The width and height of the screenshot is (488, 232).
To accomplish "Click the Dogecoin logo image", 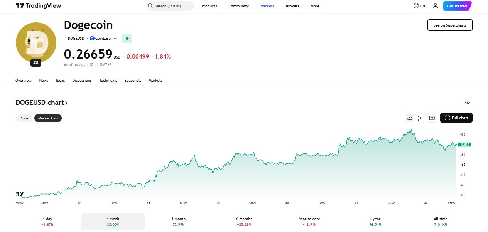I will pos(36,42).
